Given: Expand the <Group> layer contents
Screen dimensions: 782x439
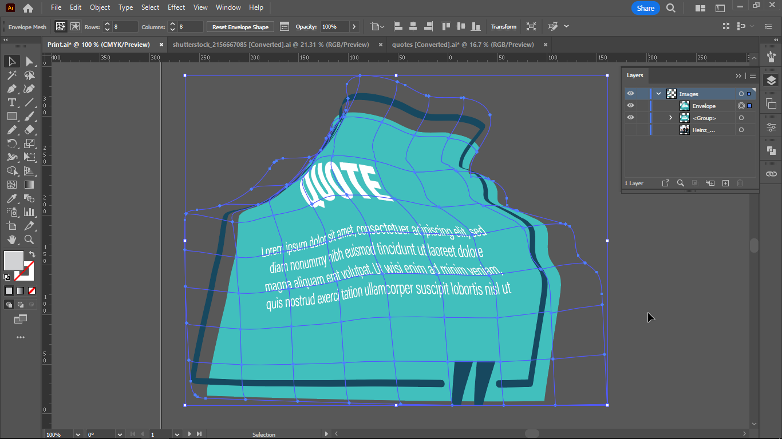Looking at the screenshot, I should coord(670,117).
